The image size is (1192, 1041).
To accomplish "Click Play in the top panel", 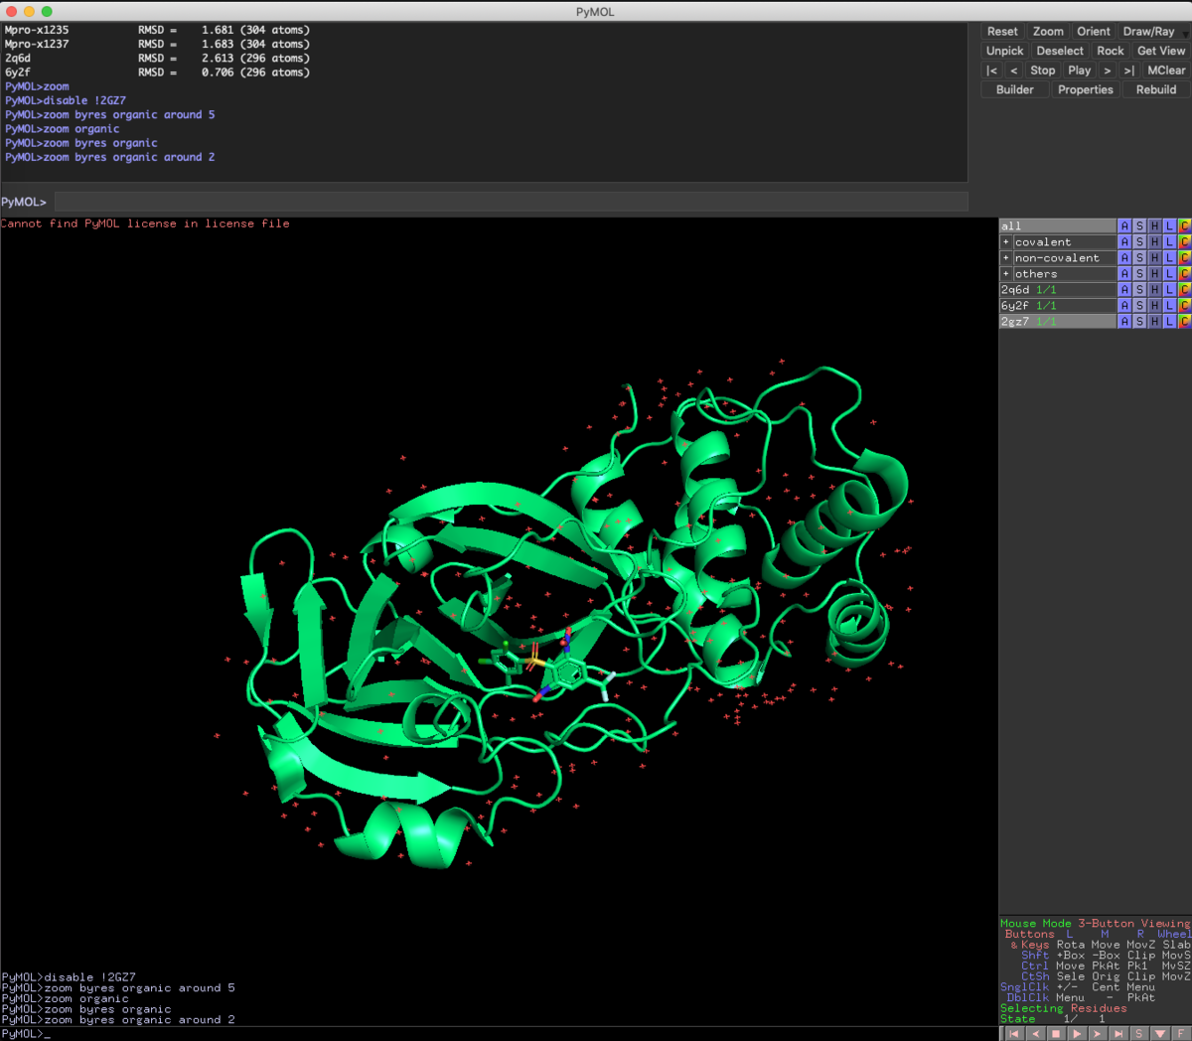I will coord(1079,71).
